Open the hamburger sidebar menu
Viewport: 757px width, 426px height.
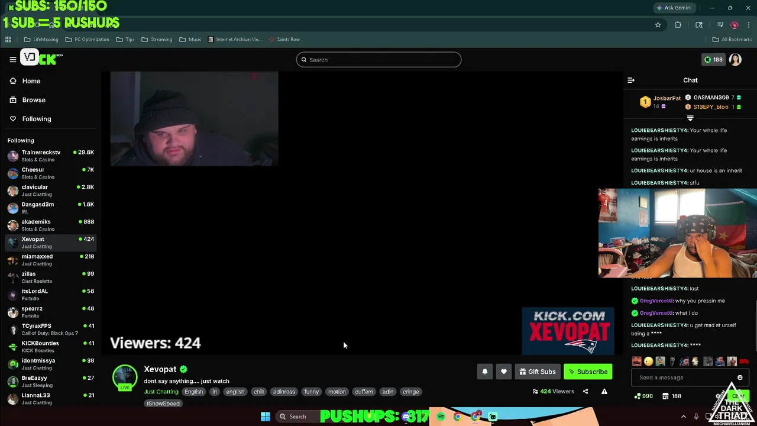point(12,59)
